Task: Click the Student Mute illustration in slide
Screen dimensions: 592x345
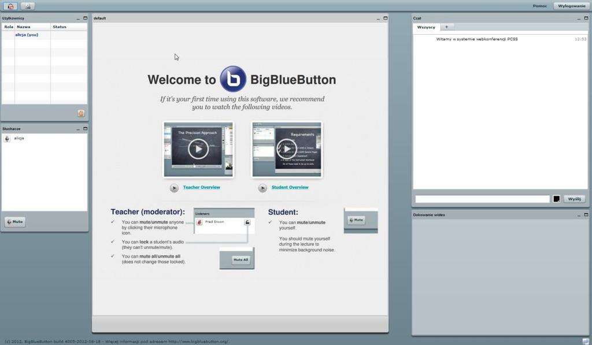Action: 356,220
